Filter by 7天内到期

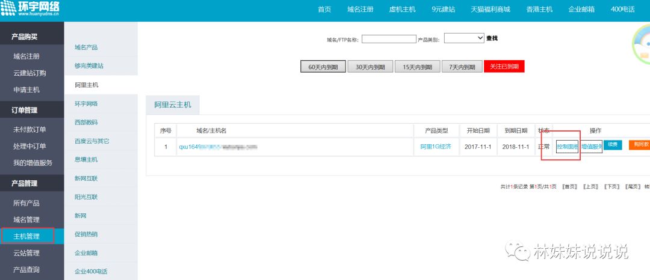pos(462,67)
